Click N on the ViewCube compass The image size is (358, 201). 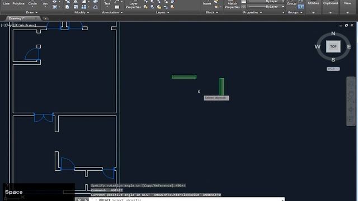tap(333, 33)
